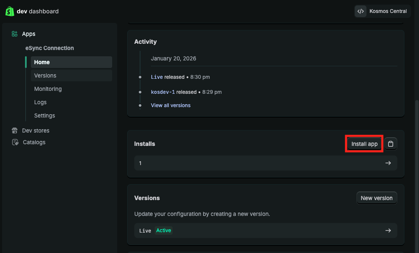Viewport: 419px width, 253px height.
Task: Open the app Settings page
Action: coord(45,115)
